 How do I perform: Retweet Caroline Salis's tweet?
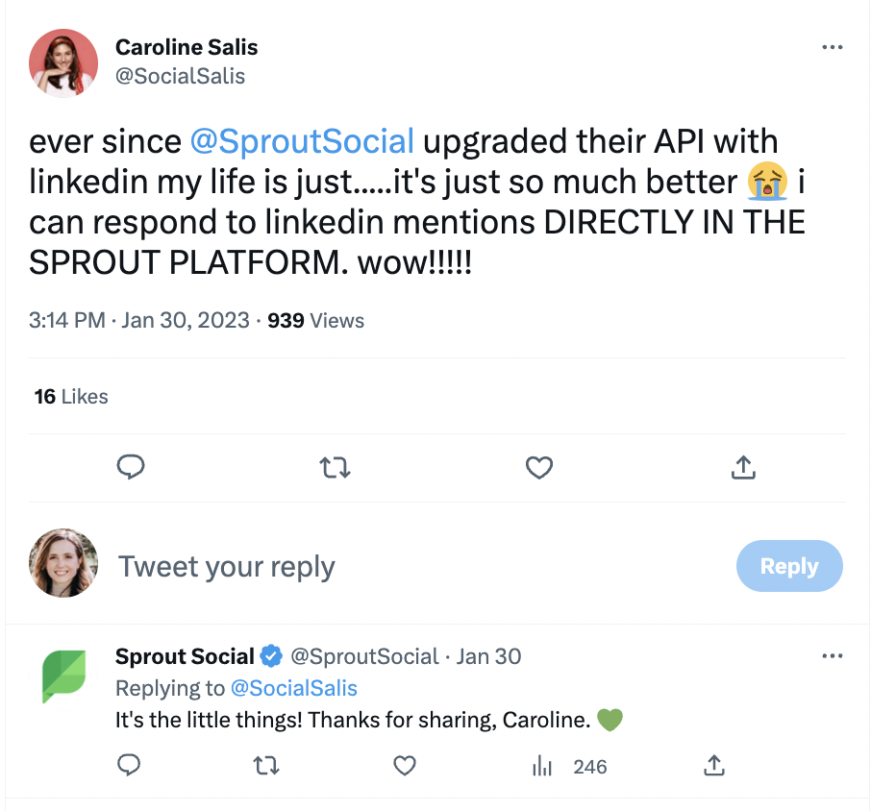[x=335, y=467]
